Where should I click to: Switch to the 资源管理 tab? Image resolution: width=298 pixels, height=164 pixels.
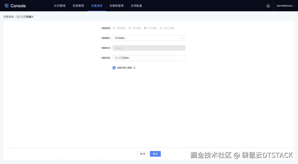pyautogui.click(x=78, y=5)
